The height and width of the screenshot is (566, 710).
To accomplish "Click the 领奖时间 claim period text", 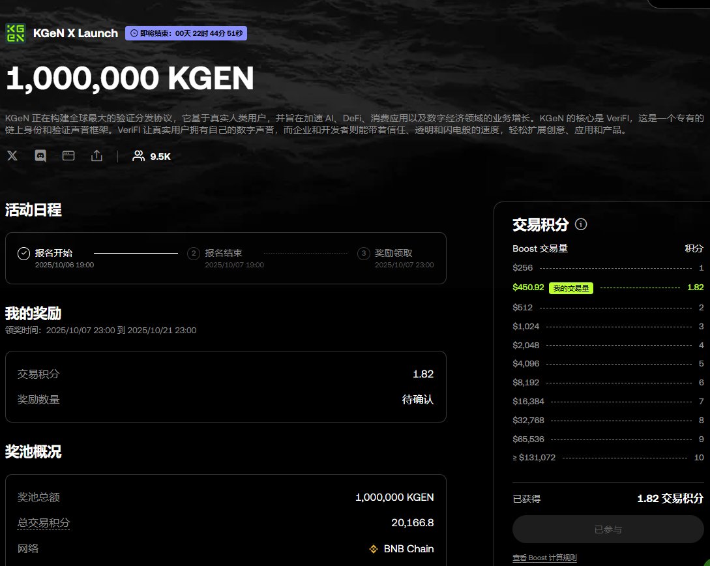I will click(100, 330).
